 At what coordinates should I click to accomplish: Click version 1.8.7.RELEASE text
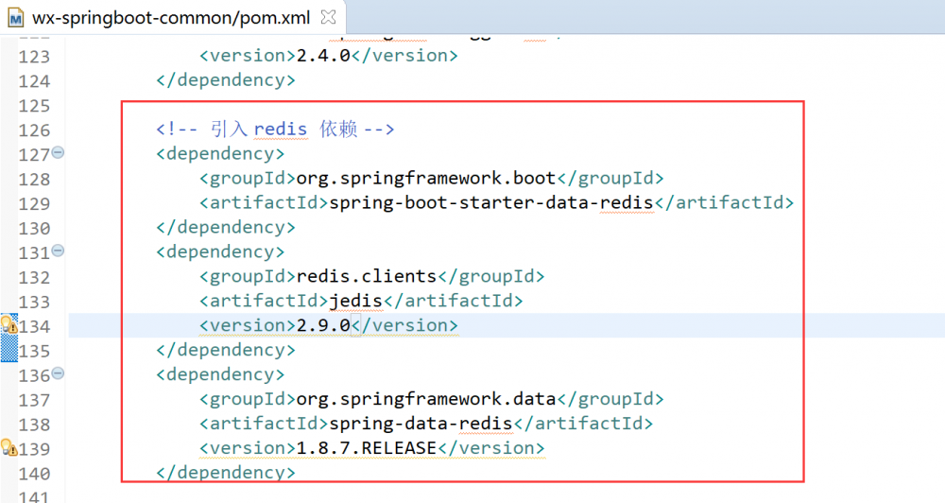coord(367,447)
